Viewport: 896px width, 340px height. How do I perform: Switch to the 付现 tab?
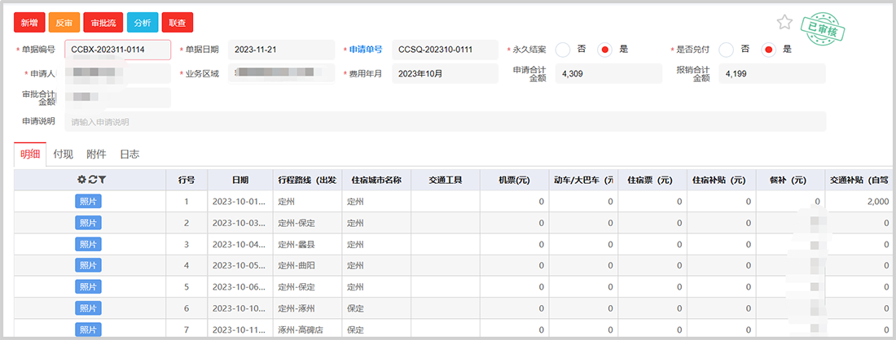click(x=64, y=154)
